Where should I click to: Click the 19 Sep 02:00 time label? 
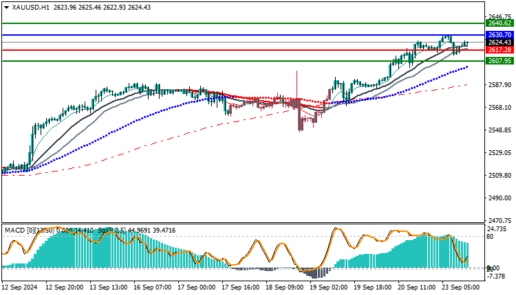coord(329,287)
